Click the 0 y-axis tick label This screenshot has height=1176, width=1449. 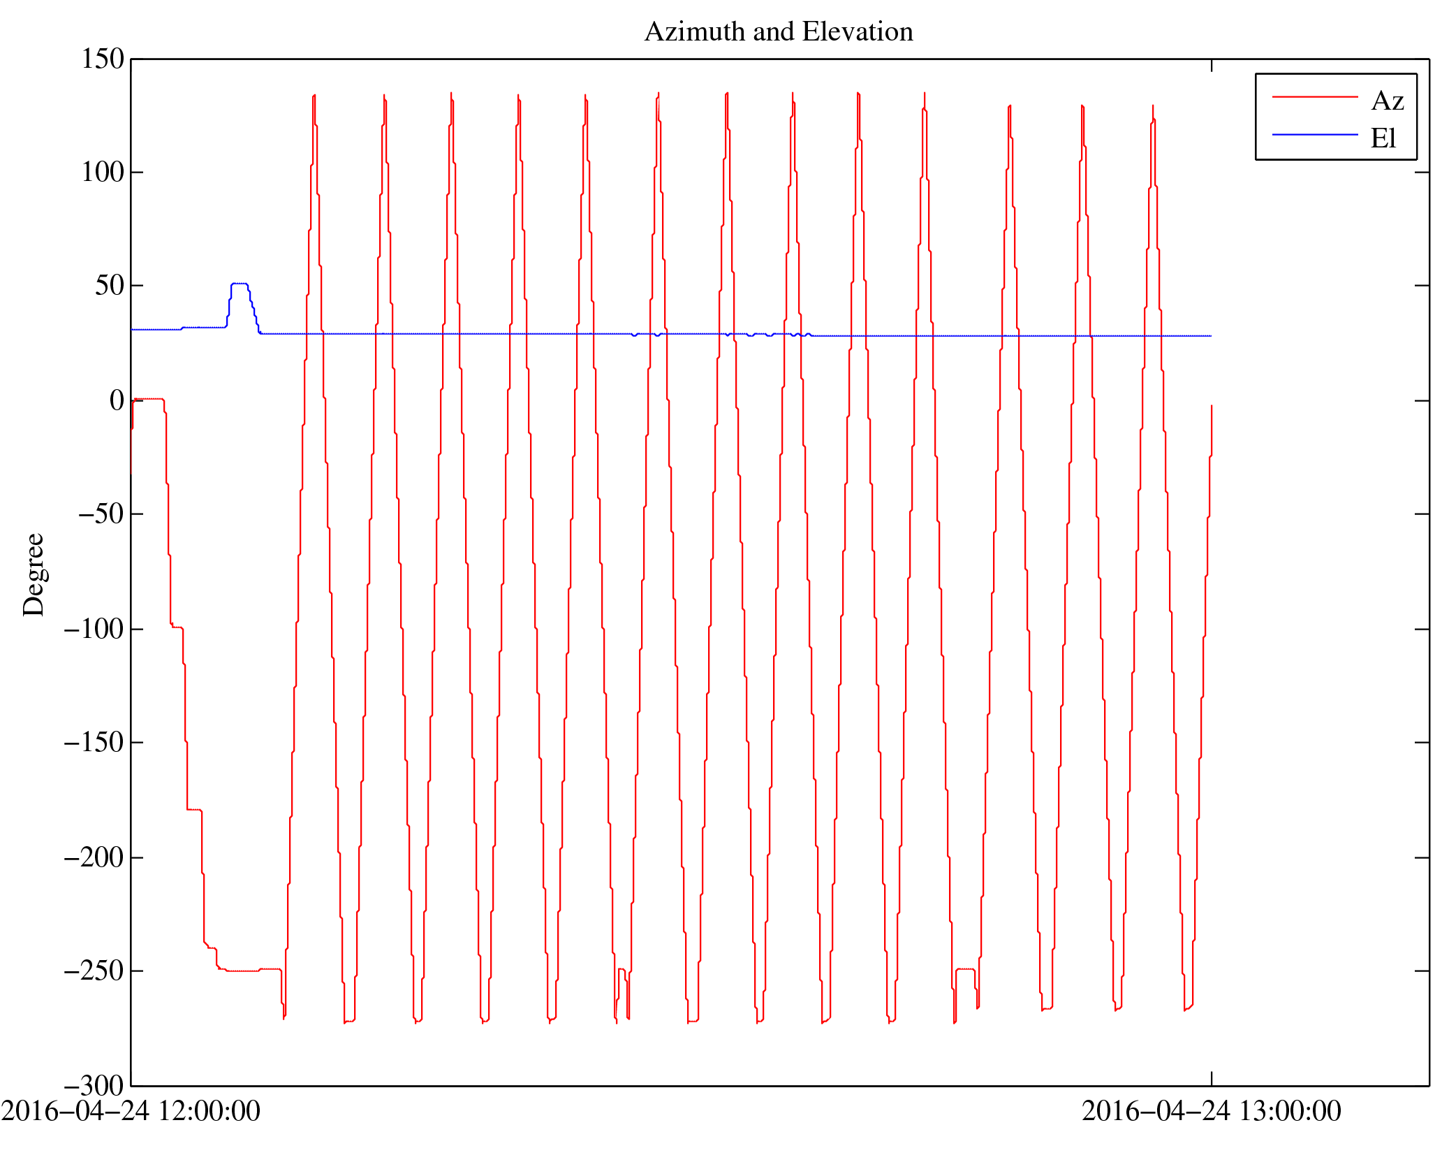(x=117, y=400)
